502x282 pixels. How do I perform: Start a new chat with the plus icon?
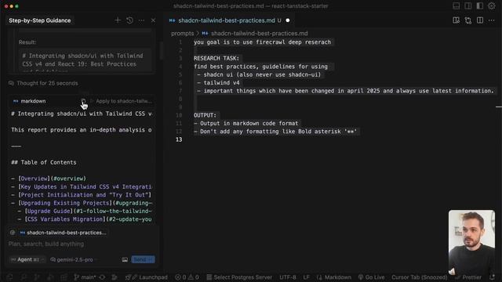click(118, 20)
